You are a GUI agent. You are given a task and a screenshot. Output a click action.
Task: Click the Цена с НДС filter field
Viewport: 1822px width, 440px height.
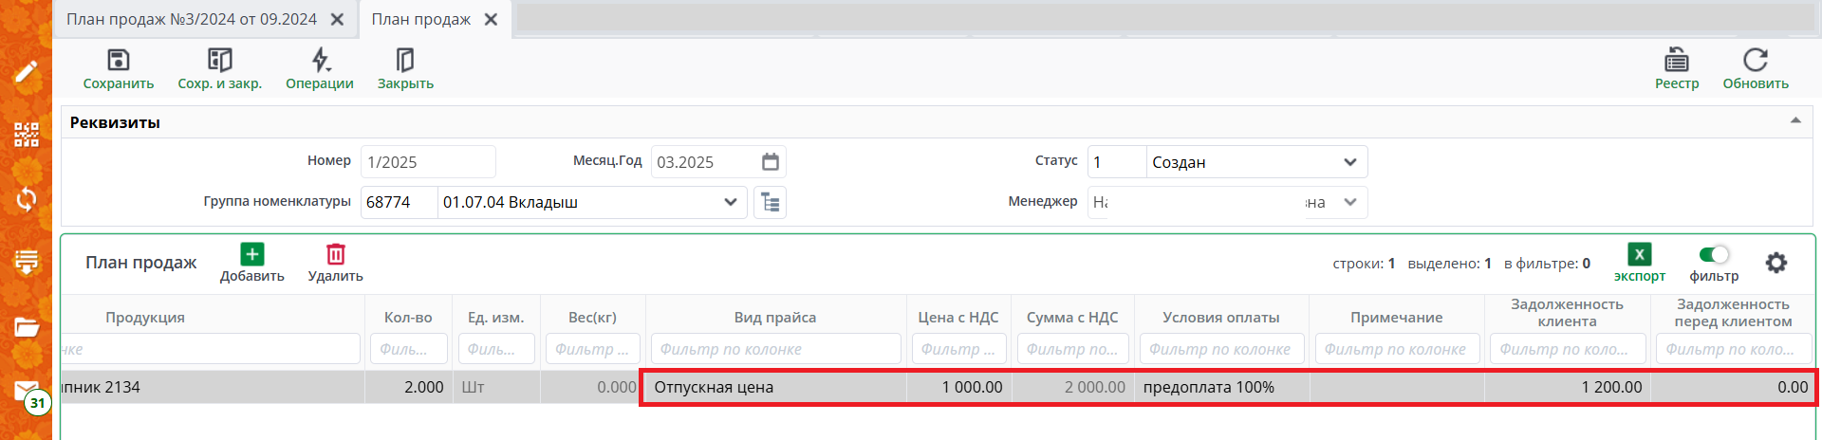click(958, 349)
